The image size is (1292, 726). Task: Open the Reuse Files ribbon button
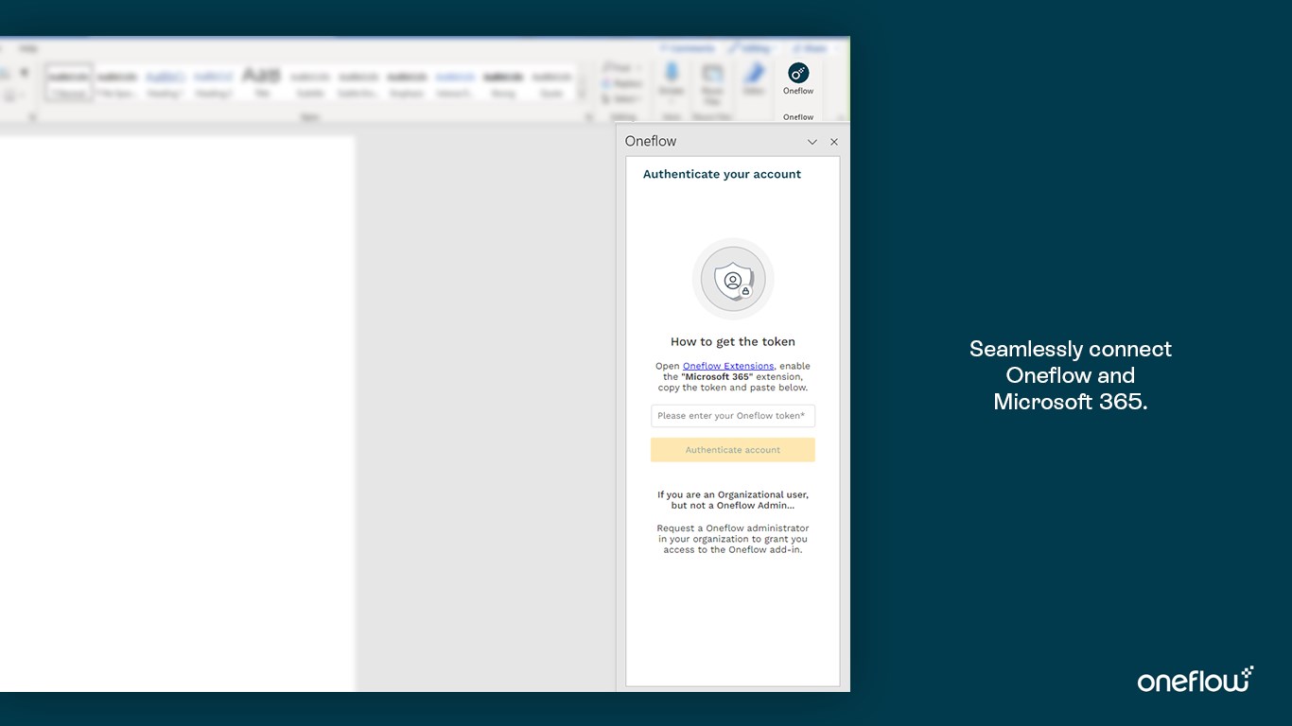(712, 83)
